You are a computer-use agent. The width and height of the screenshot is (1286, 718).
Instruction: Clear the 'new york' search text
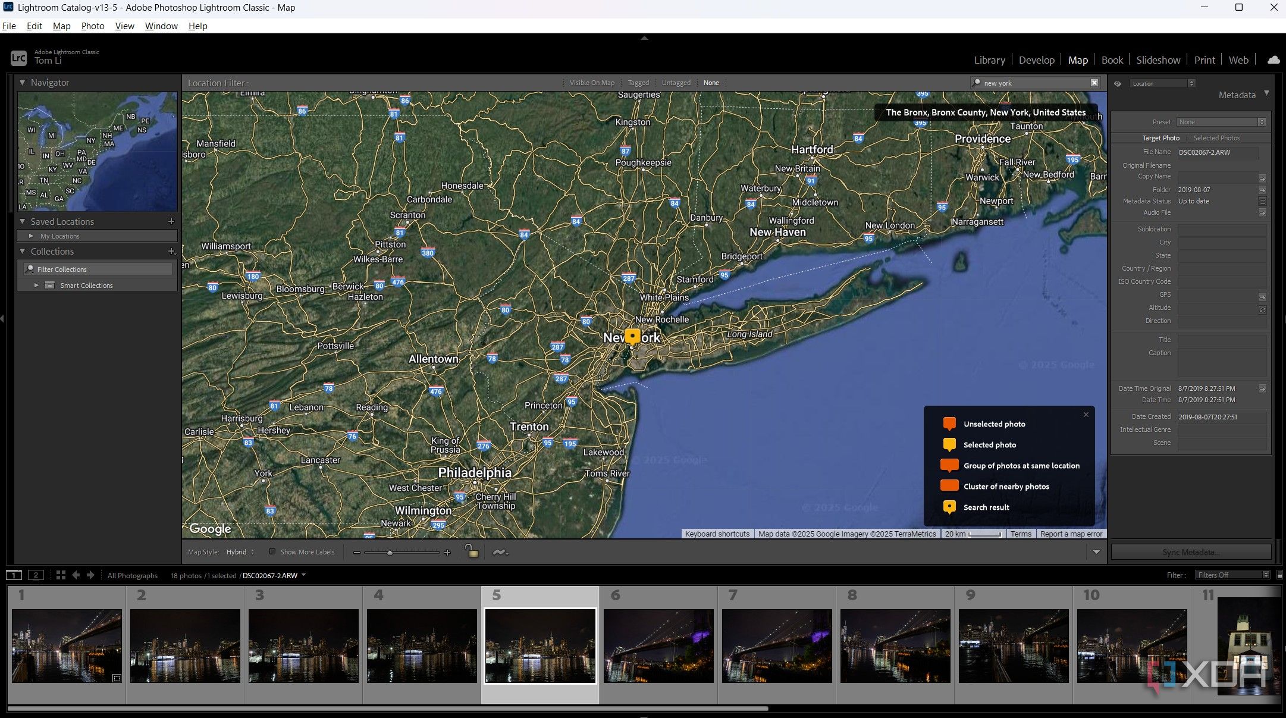[x=1094, y=83]
